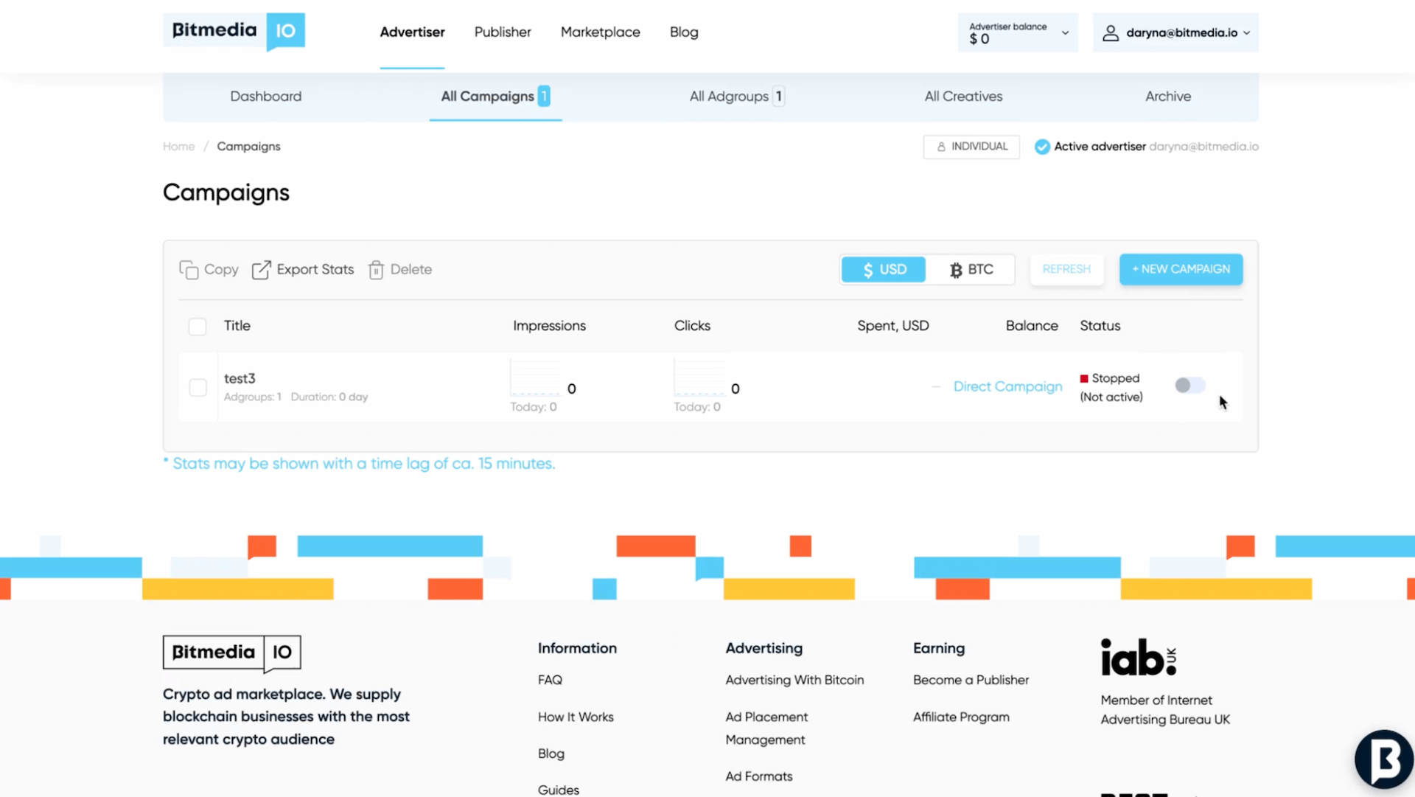Click the user account icon for daryna
Screen dimensions: 1415x797
tap(1111, 32)
